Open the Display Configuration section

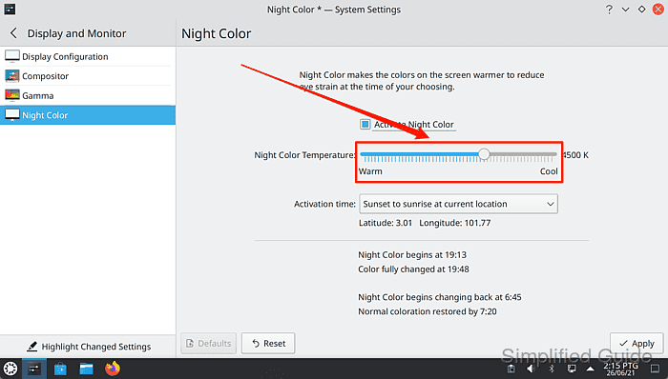[88, 56]
